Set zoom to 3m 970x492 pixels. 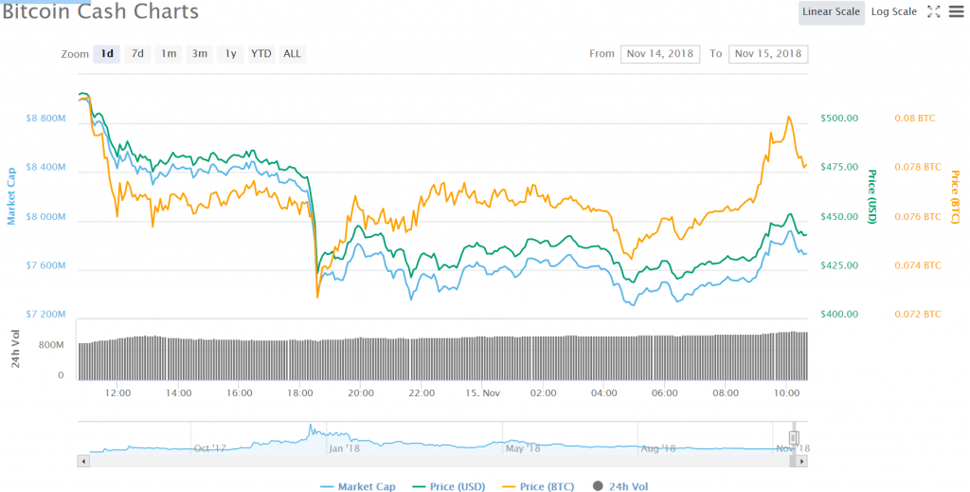(200, 54)
